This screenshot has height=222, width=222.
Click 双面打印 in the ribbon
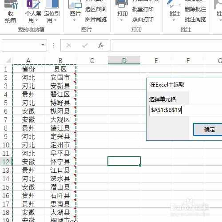point(143,19)
